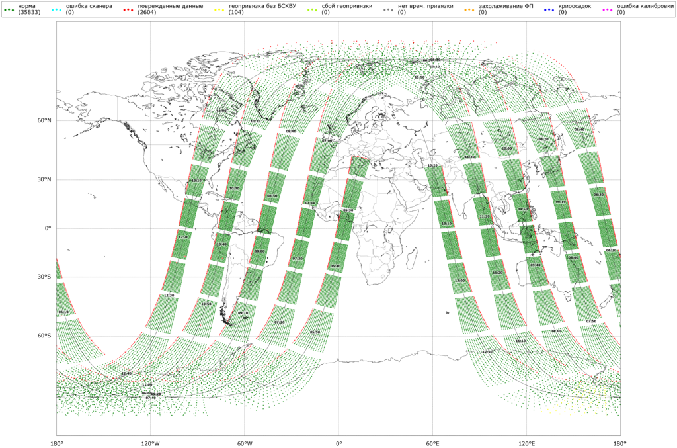Image resolution: width=677 pixels, height=448 pixels.
Task: Click the 120°W longitude axis label
Action: click(x=150, y=443)
